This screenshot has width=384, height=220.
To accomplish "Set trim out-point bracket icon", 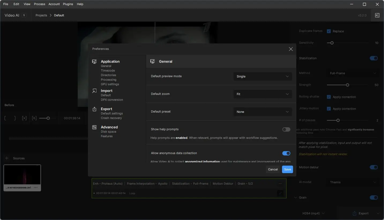I will click(x=15, y=118).
